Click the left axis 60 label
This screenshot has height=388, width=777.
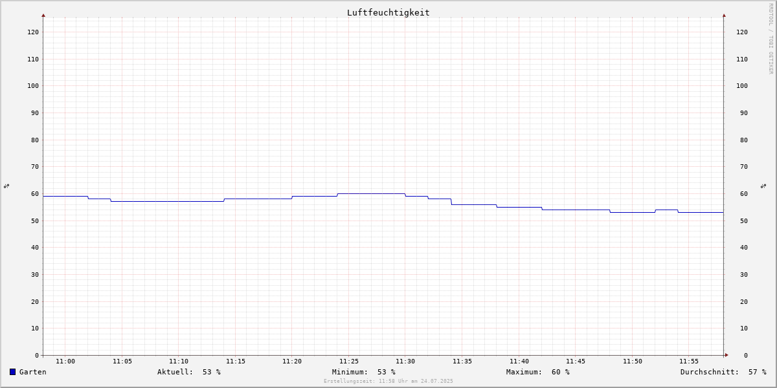(35, 193)
